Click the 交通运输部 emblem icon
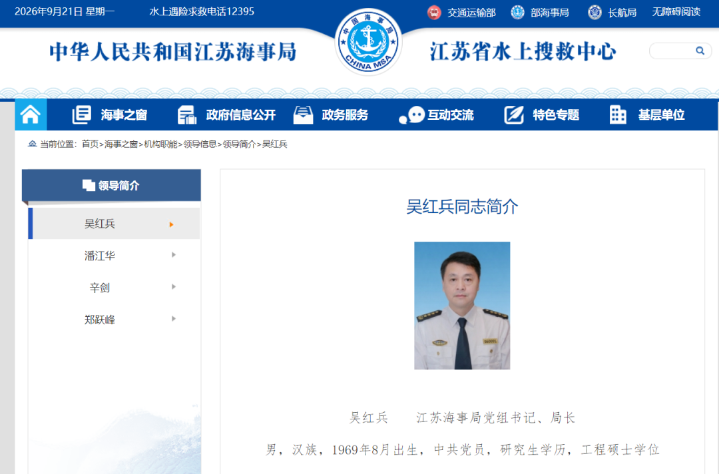The image size is (719, 474). click(434, 13)
